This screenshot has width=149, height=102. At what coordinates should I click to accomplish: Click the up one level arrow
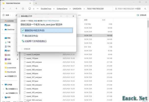click(x=16, y=9)
